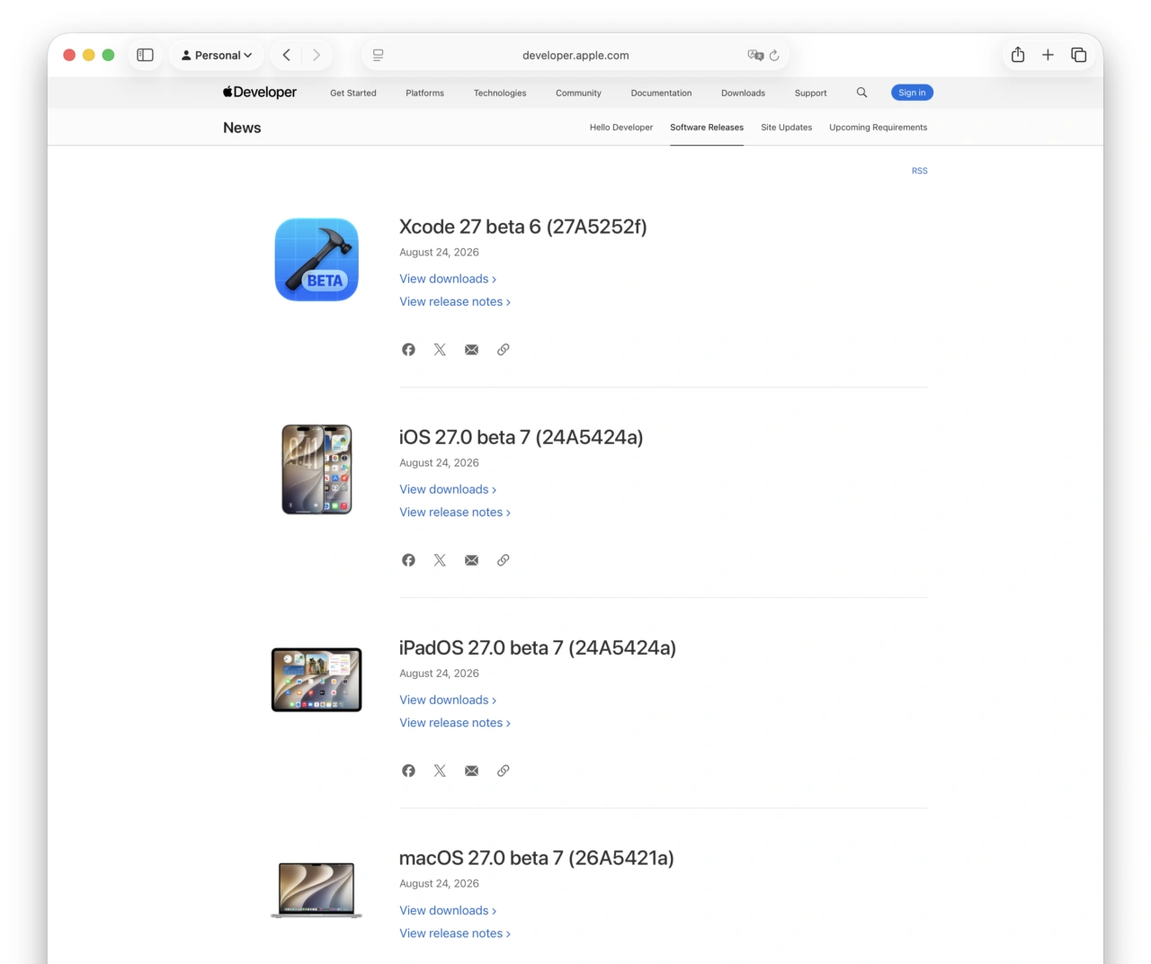Image resolution: width=1151 pixels, height=964 pixels.
Task: Go back to the previous page
Action: (287, 55)
